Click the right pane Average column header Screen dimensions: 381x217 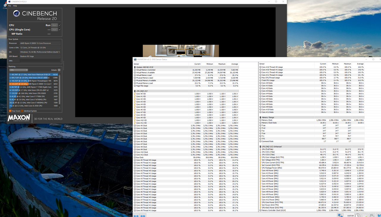[x=358, y=64]
